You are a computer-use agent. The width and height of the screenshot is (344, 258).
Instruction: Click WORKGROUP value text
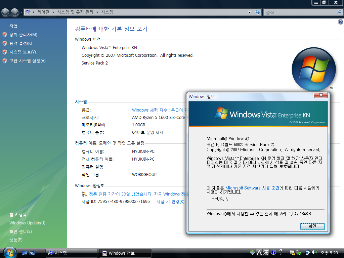(x=144, y=175)
